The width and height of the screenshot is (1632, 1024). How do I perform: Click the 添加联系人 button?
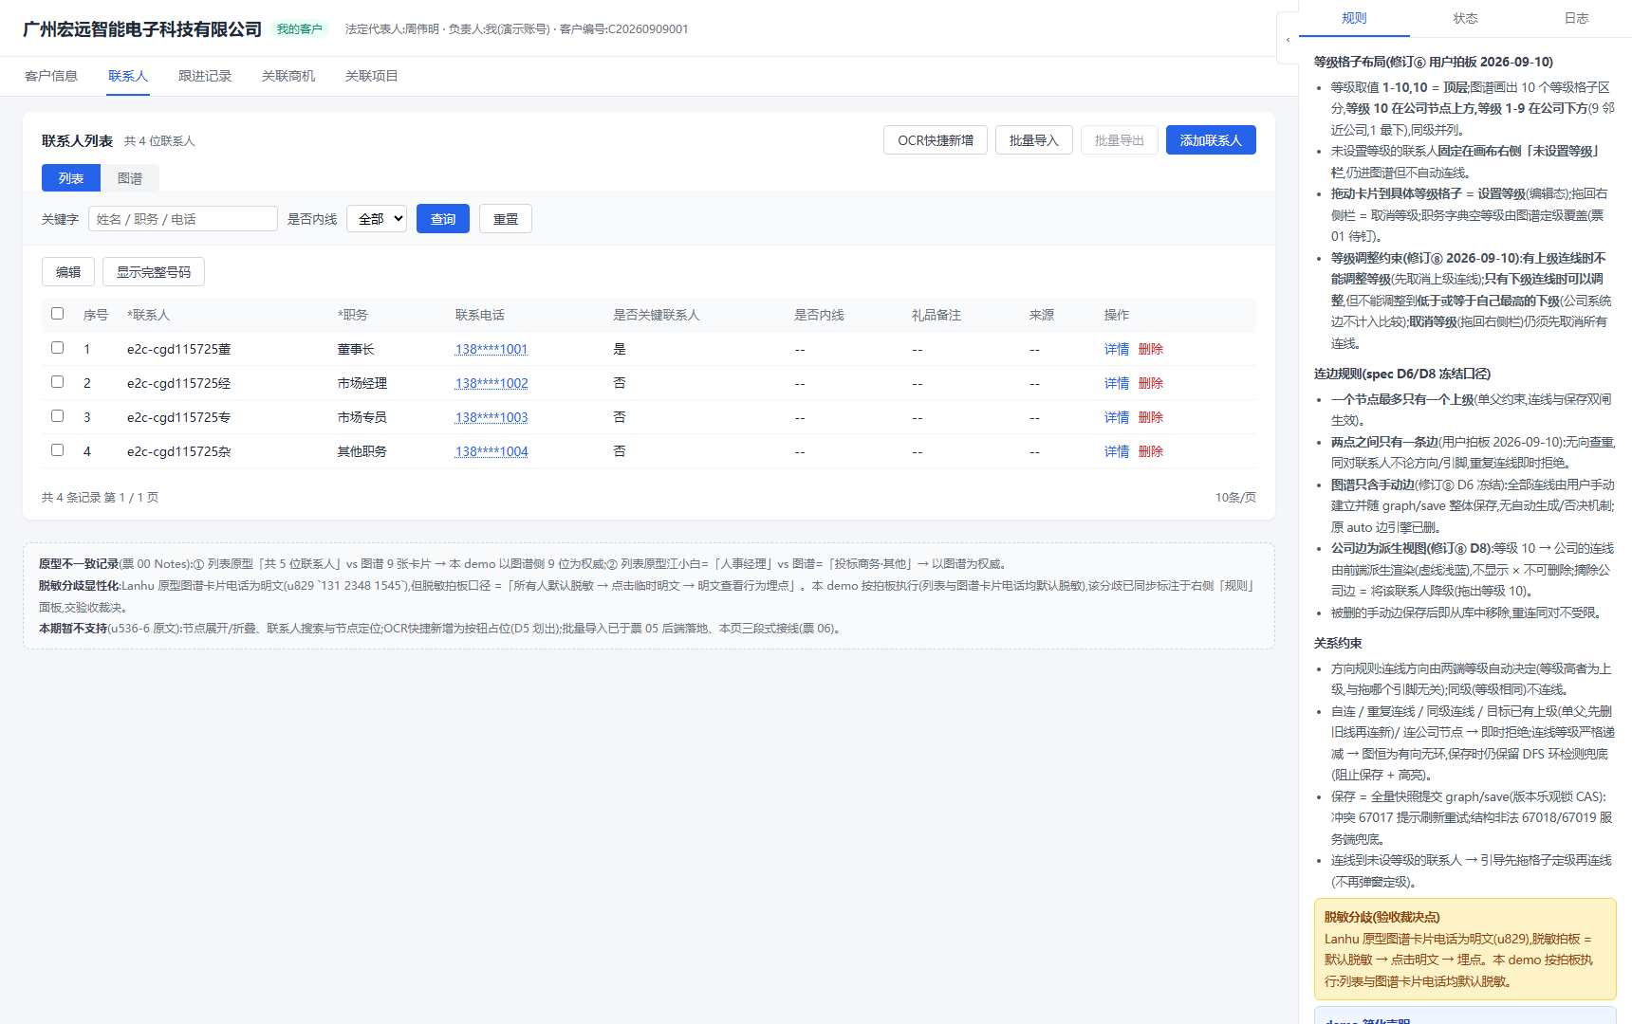(x=1211, y=140)
